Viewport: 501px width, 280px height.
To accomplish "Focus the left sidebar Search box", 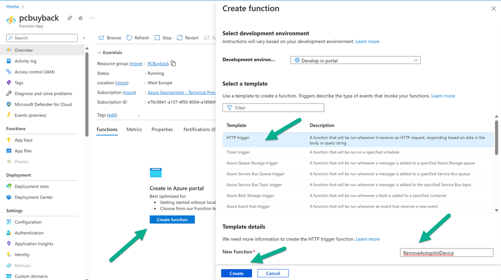I will tap(42, 38).
